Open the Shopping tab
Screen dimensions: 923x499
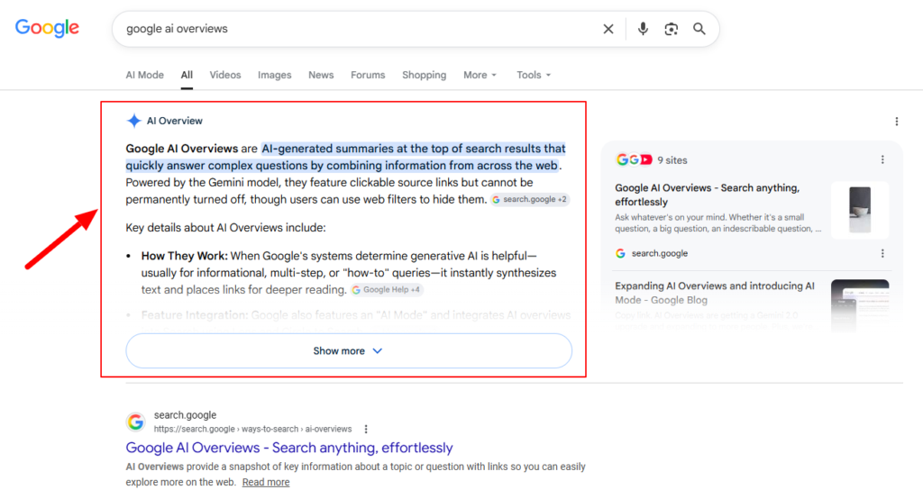click(424, 75)
